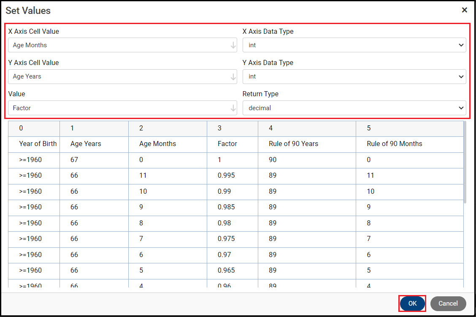Click the Y Axis Cell Value input field
476x317 pixels.
click(x=118, y=77)
